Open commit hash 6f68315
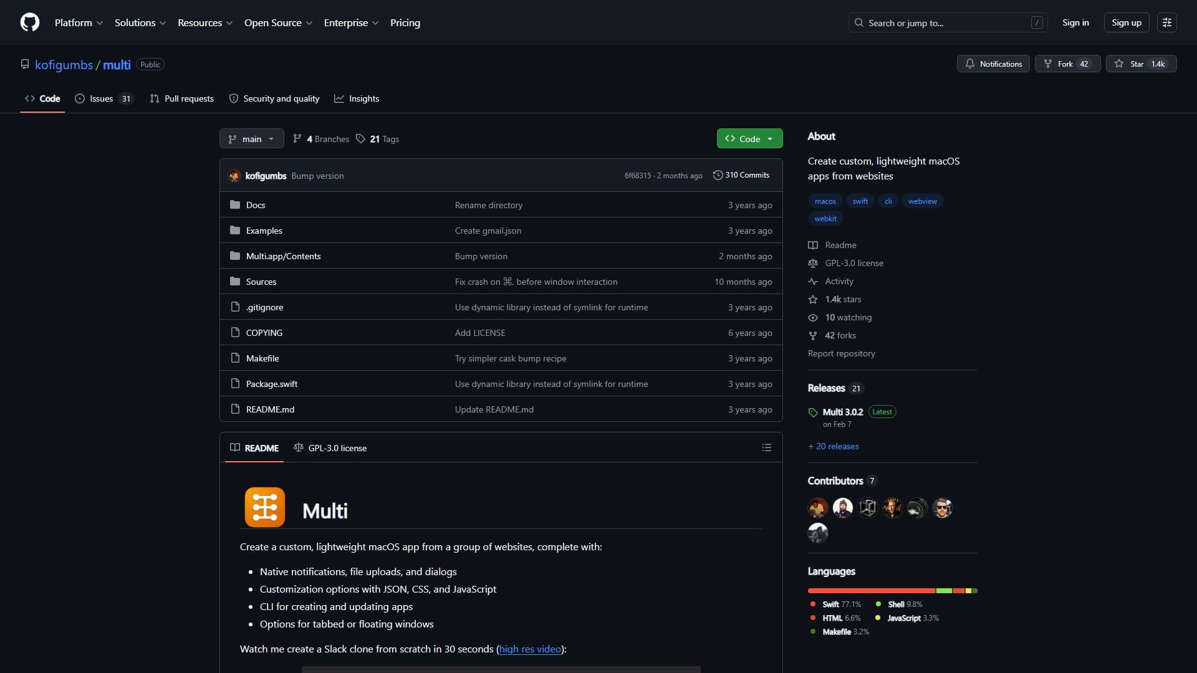This screenshot has height=673, width=1197. [x=637, y=176]
